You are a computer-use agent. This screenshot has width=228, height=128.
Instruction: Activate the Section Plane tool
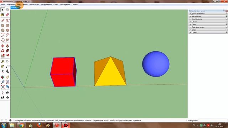pyautogui.click(x=7, y=98)
